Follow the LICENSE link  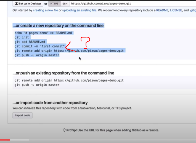(x=176, y=10)
